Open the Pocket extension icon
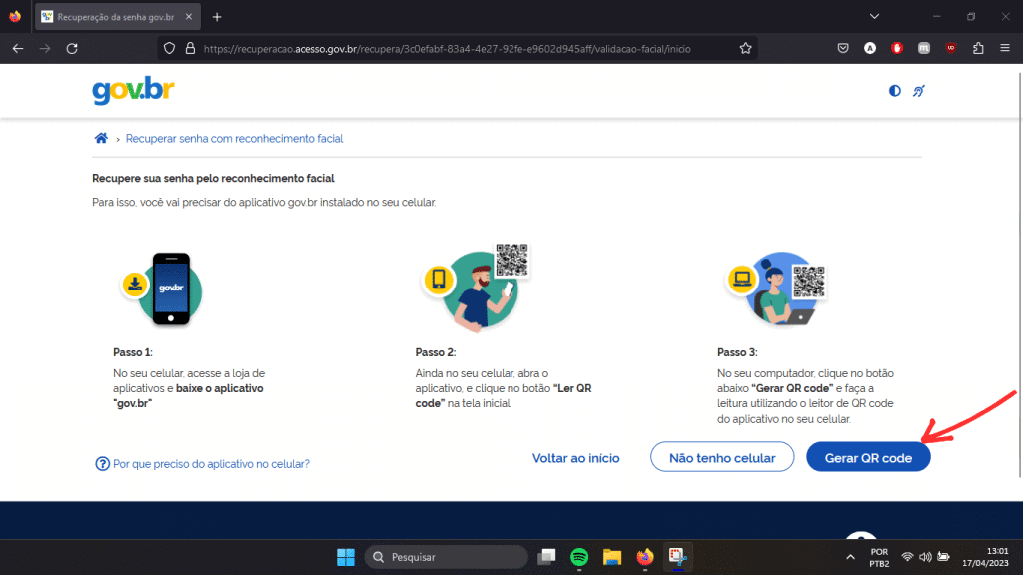1023x575 pixels. [843, 47]
